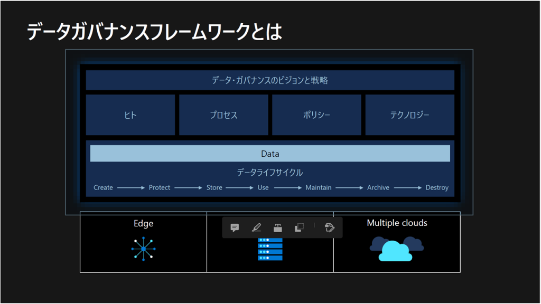Click the データライフサイクル label
The height and width of the screenshot is (304, 541).
pos(270,172)
